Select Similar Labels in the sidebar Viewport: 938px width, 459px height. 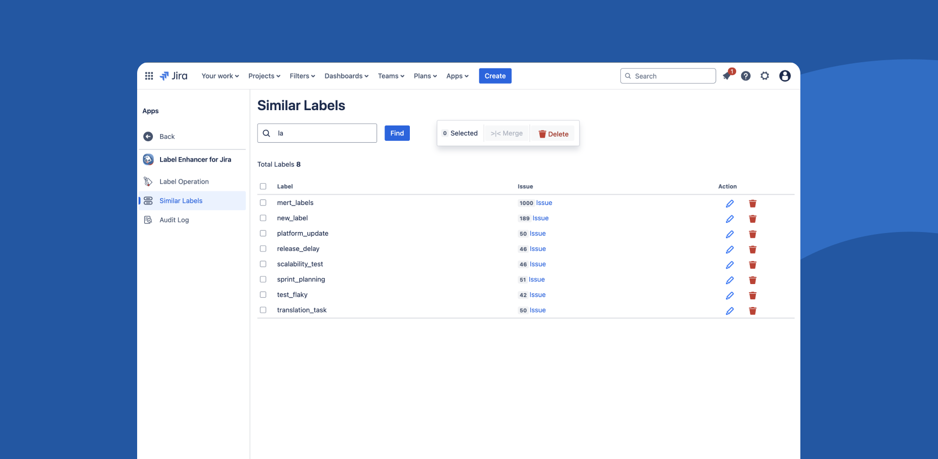[x=192, y=200]
